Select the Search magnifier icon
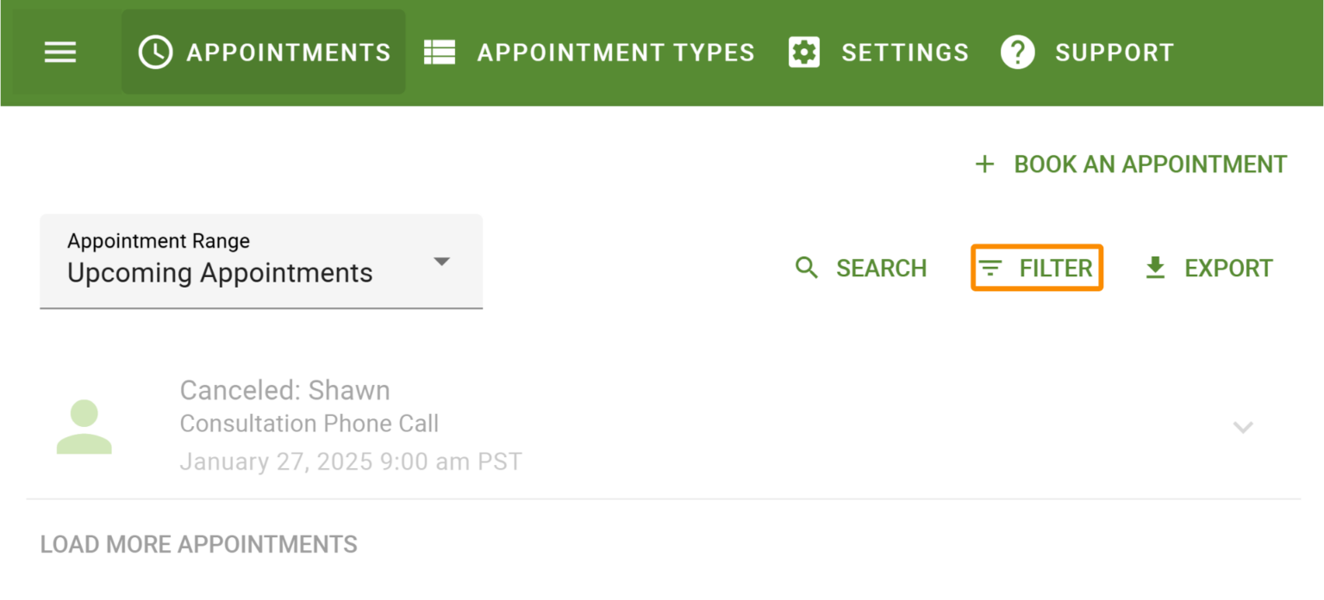This screenshot has width=1324, height=600. (806, 268)
